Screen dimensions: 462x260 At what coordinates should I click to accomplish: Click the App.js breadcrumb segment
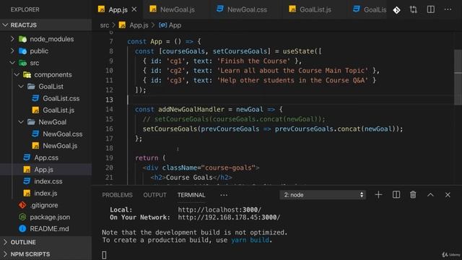pyautogui.click(x=134, y=25)
